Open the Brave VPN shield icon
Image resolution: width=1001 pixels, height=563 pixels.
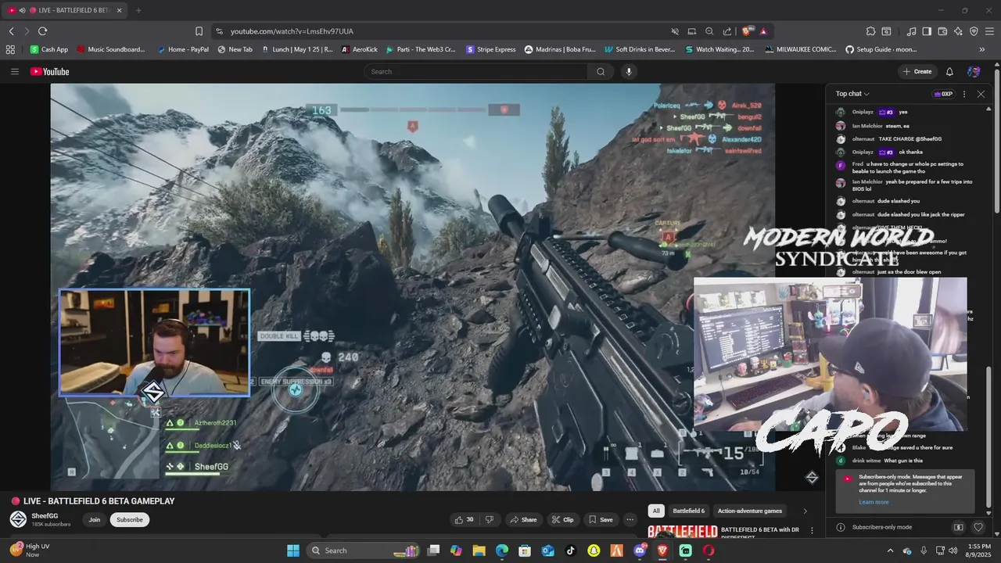click(974, 31)
